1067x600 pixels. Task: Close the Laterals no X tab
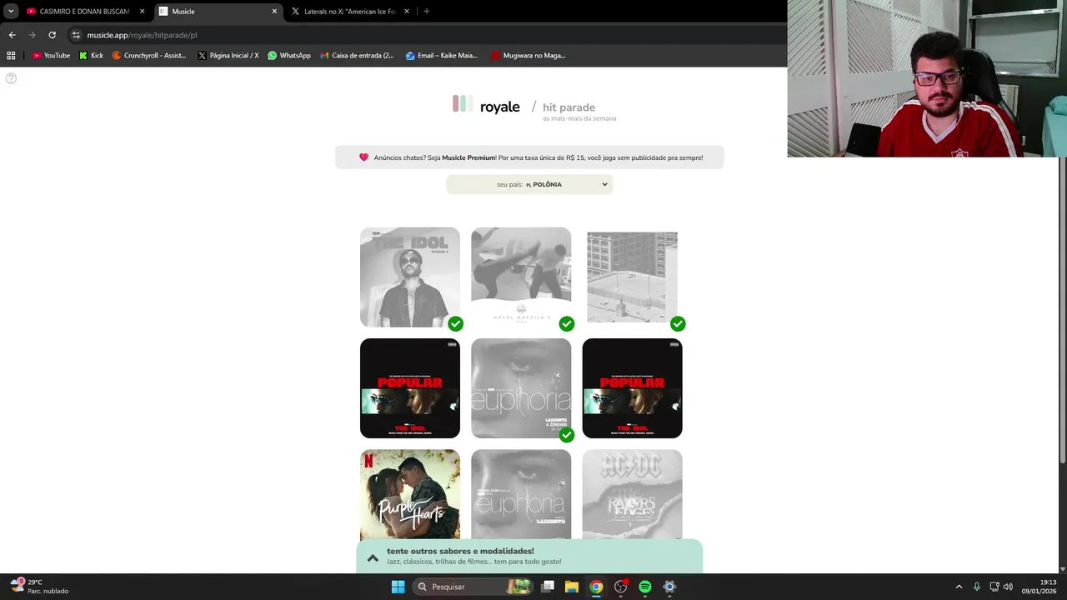click(x=407, y=12)
